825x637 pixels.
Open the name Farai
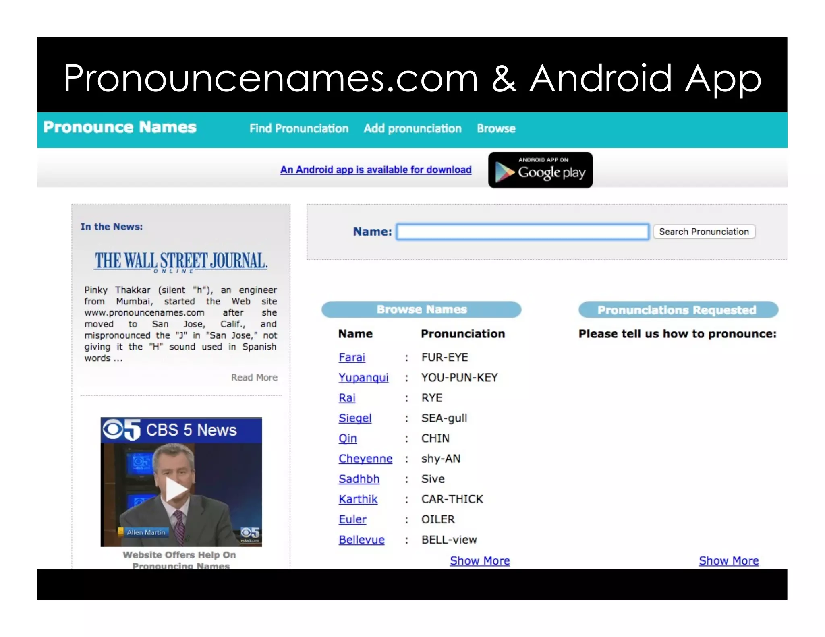tap(352, 358)
